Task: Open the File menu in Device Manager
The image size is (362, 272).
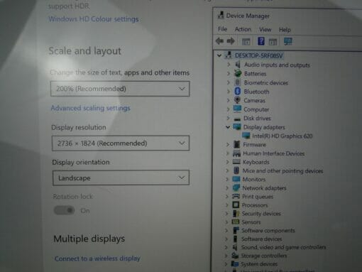Action: [222, 29]
